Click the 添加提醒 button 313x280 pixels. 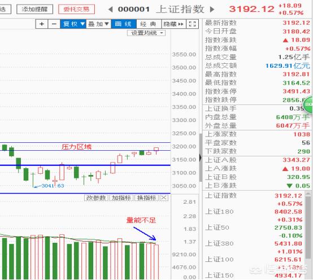coord(34,9)
